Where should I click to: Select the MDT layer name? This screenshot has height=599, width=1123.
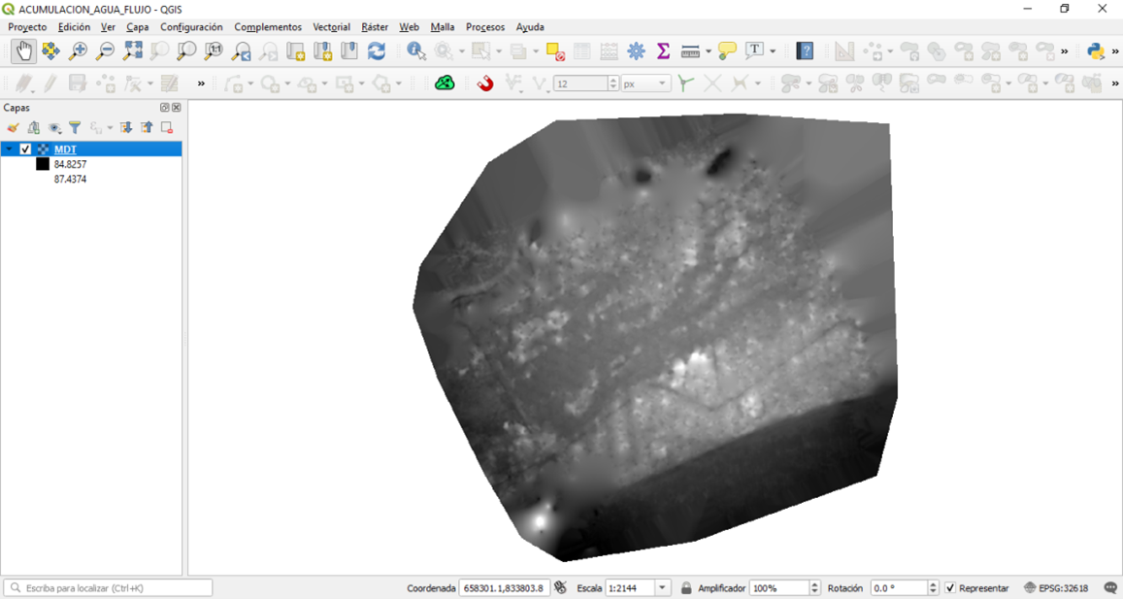point(65,150)
